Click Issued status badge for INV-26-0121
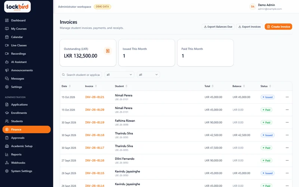The height and width of the screenshot is (187, 299). point(268,97)
